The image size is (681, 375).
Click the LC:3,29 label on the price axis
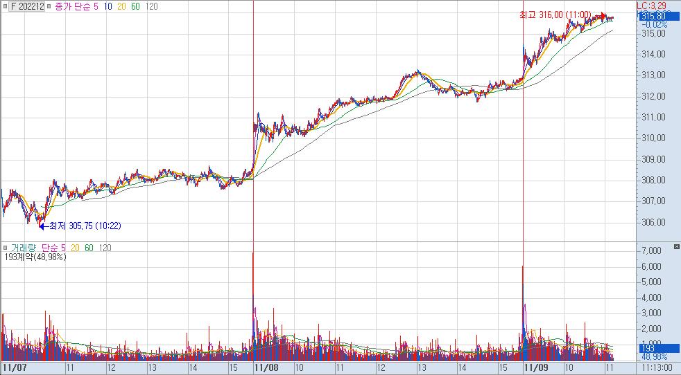[651, 6]
